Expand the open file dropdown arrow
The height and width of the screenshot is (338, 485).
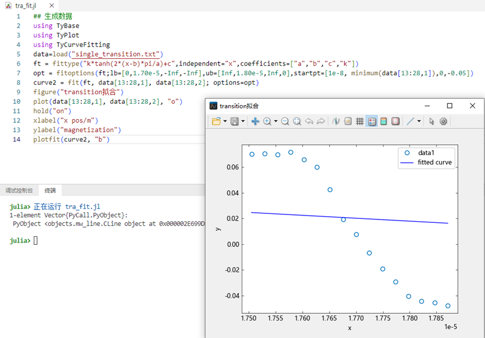click(225, 121)
